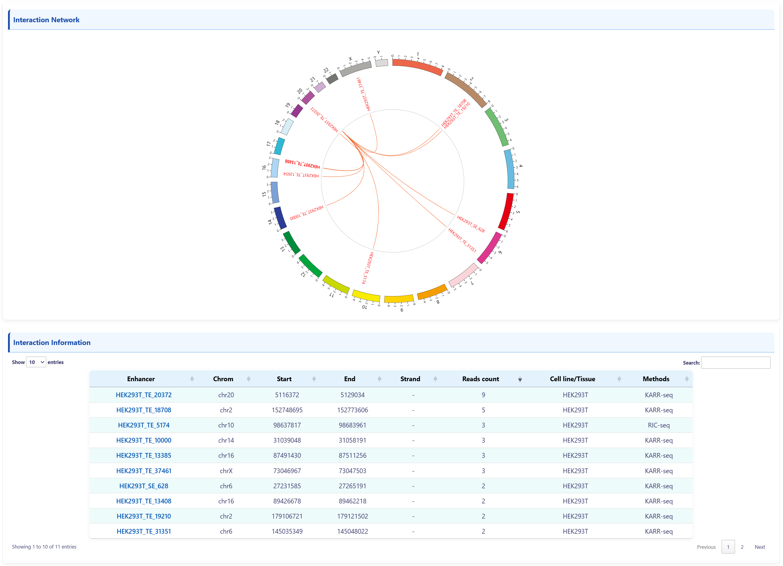Sort by Chrom column sort icon

click(x=248, y=379)
